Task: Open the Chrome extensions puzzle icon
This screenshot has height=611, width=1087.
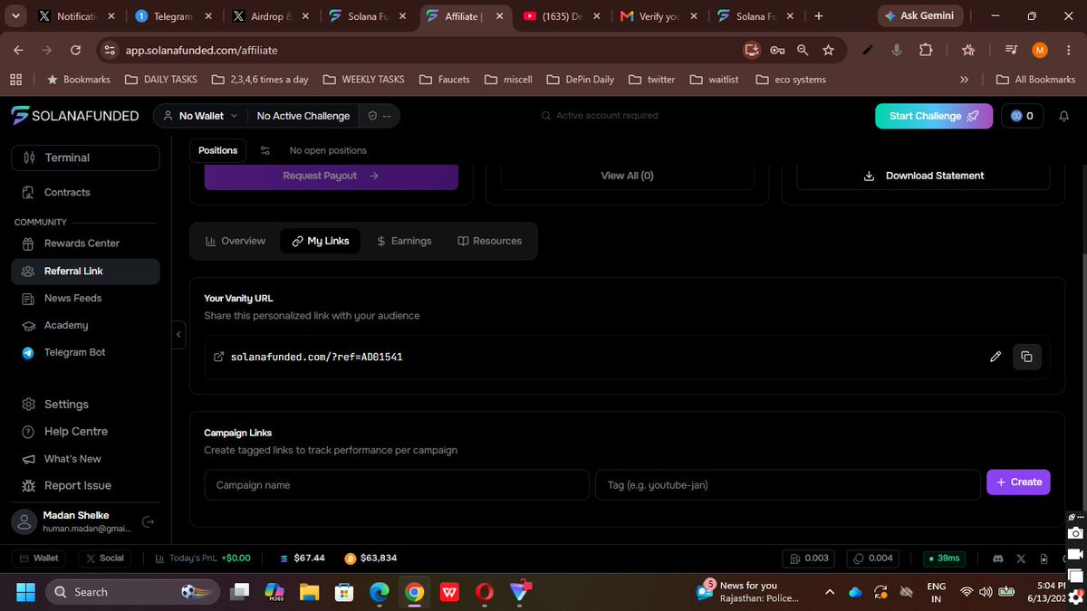Action: coord(926,51)
